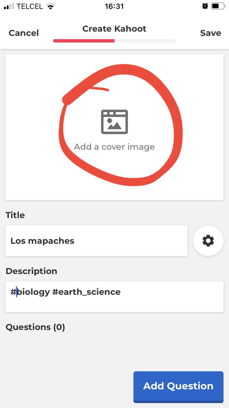Tap the cellular signal bars icon
The height and width of the screenshot is (408, 229).
9,6
